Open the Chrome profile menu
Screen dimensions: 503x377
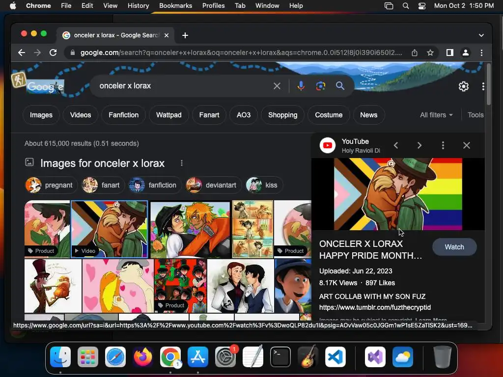coord(466,53)
